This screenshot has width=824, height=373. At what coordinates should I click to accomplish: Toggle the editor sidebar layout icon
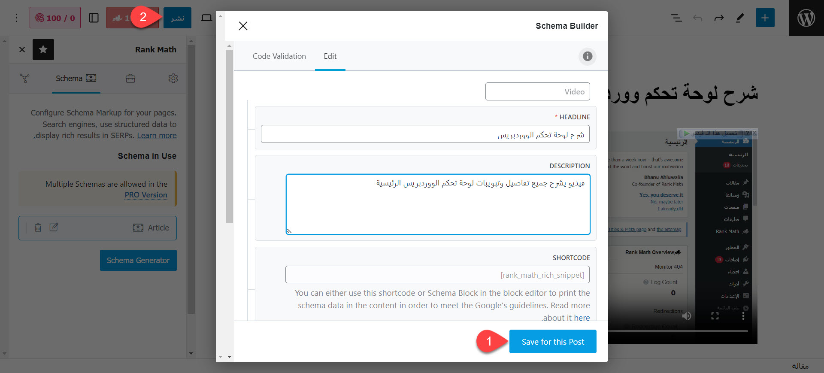[x=94, y=18]
